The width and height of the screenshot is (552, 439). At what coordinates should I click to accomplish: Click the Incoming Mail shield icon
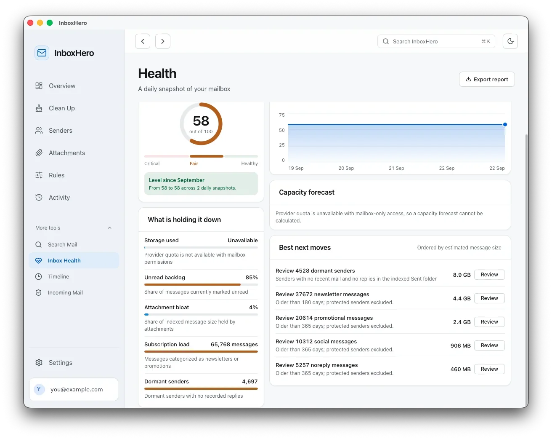tap(39, 293)
